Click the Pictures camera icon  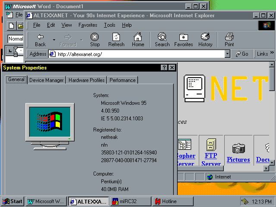coord(238,148)
